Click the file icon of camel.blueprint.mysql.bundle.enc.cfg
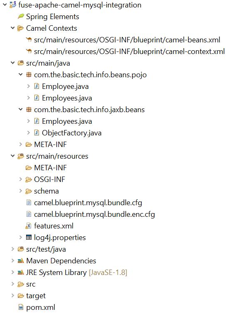The image size is (231, 314). pyautogui.click(x=29, y=214)
